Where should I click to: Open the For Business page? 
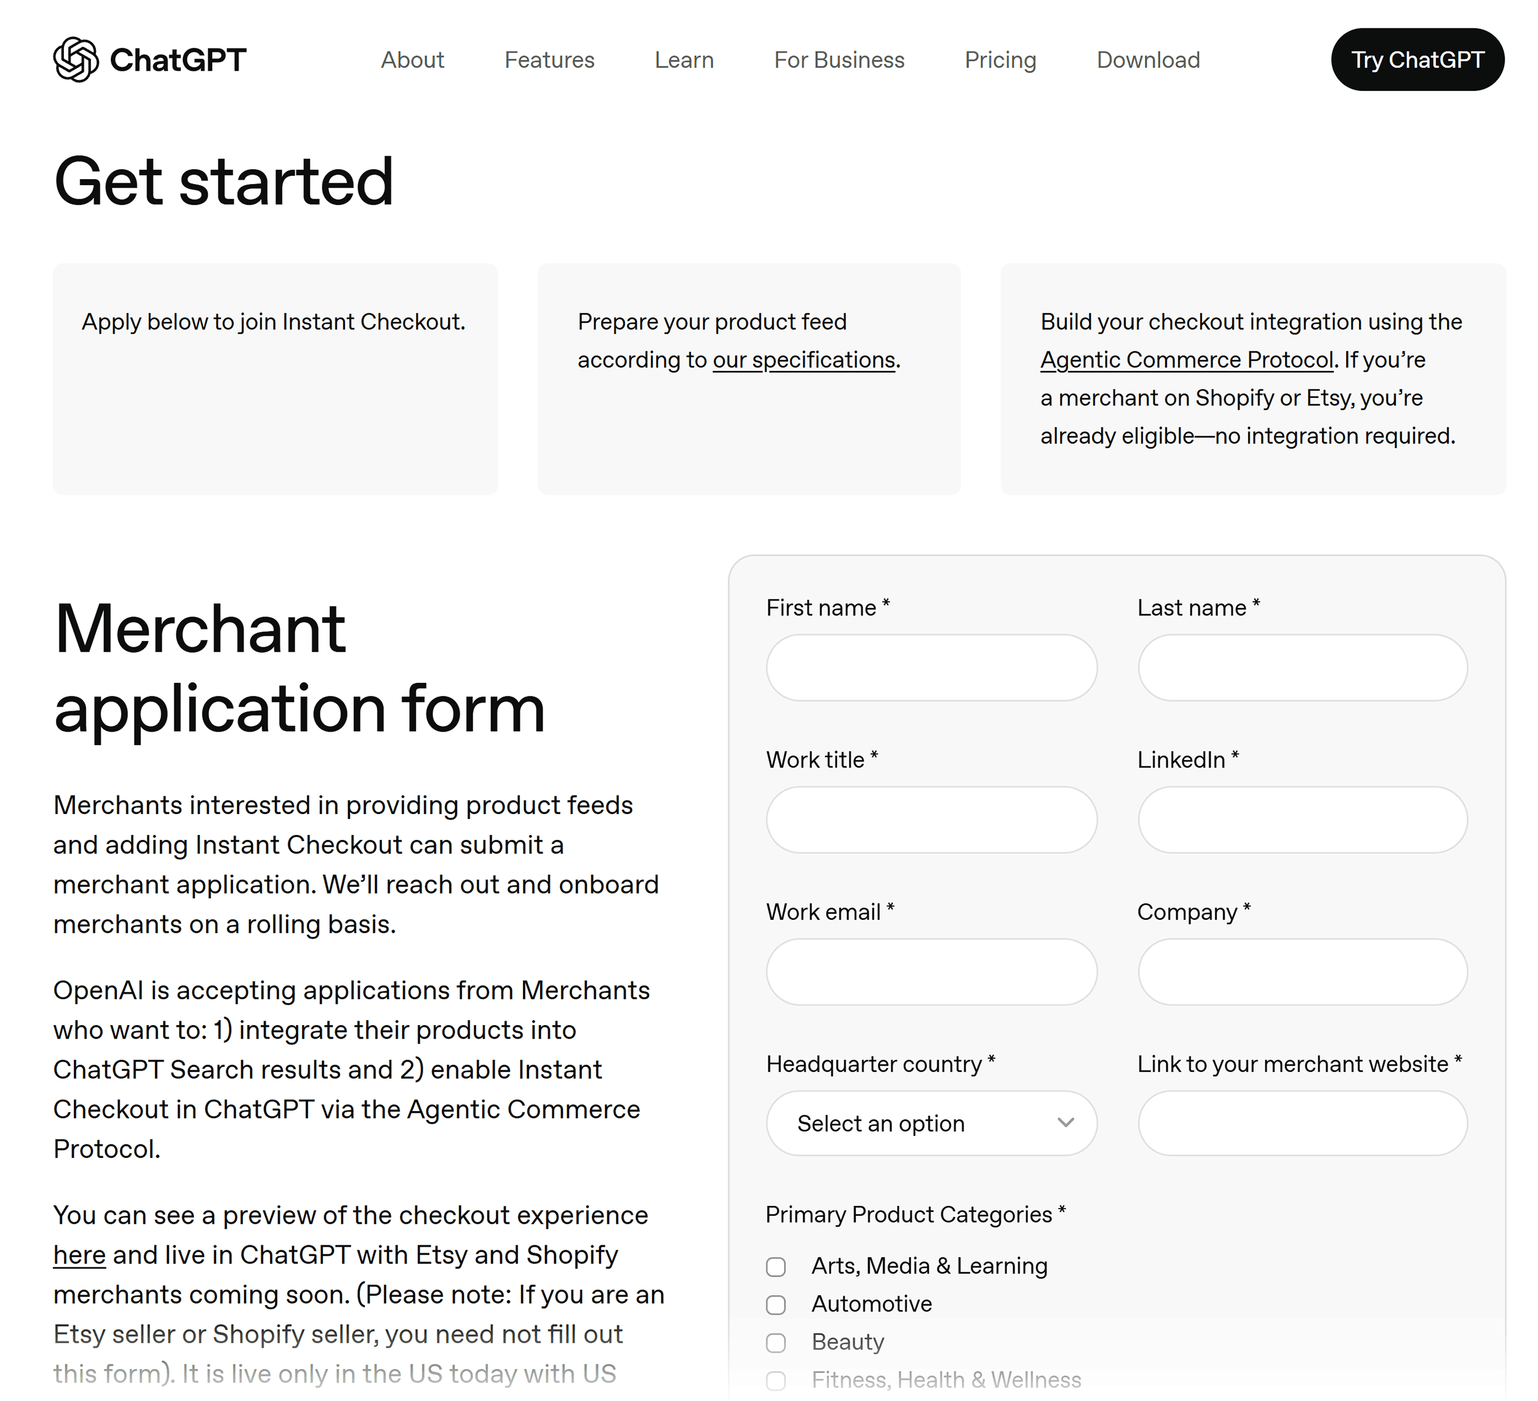point(839,60)
